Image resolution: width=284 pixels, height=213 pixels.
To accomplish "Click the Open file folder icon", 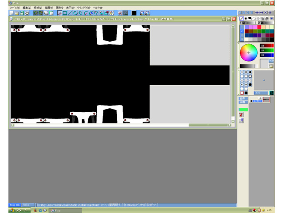I will [x=17, y=13].
